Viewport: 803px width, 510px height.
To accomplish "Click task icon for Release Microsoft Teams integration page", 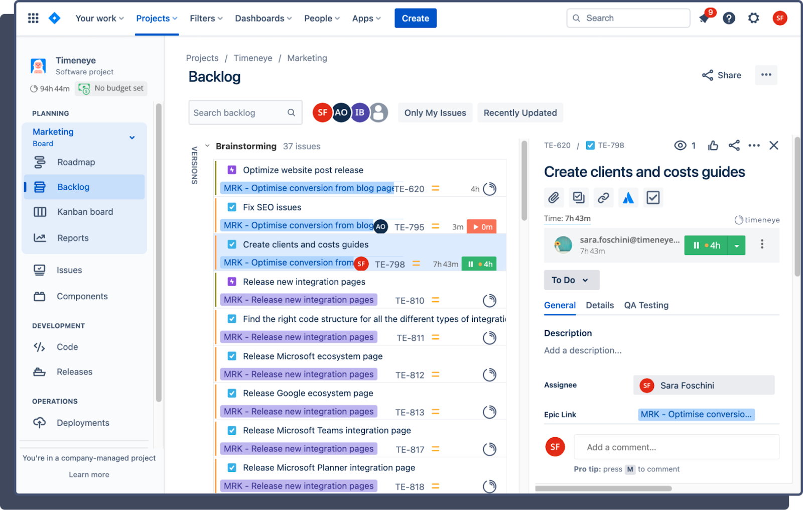I will click(x=232, y=430).
